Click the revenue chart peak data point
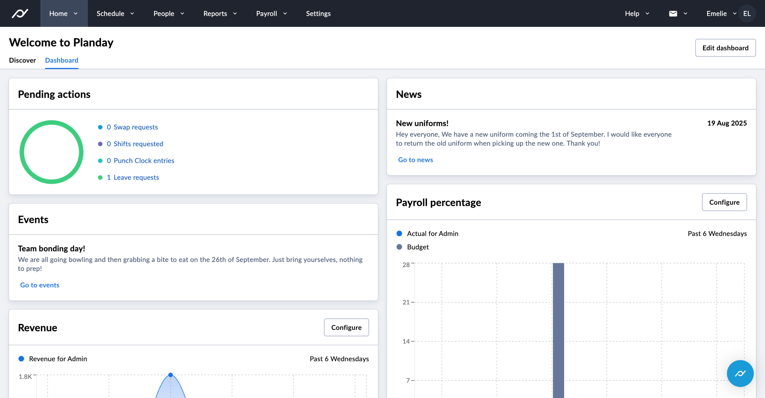The width and height of the screenshot is (765, 398). point(171,375)
